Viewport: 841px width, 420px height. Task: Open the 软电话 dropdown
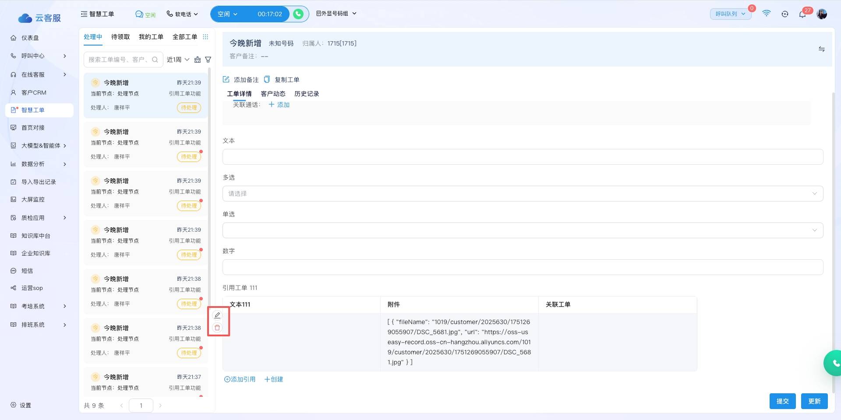[x=182, y=14]
